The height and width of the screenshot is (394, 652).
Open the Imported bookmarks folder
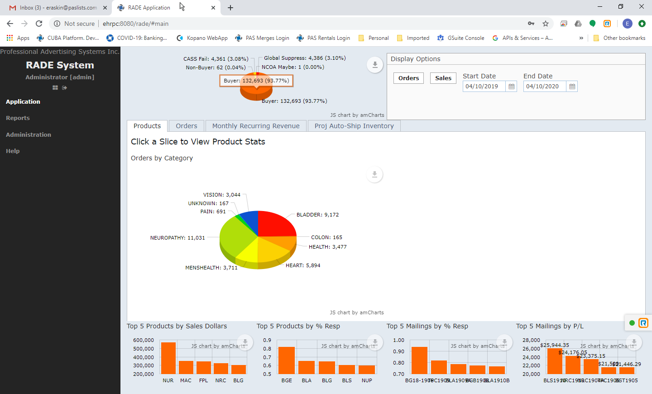(413, 38)
